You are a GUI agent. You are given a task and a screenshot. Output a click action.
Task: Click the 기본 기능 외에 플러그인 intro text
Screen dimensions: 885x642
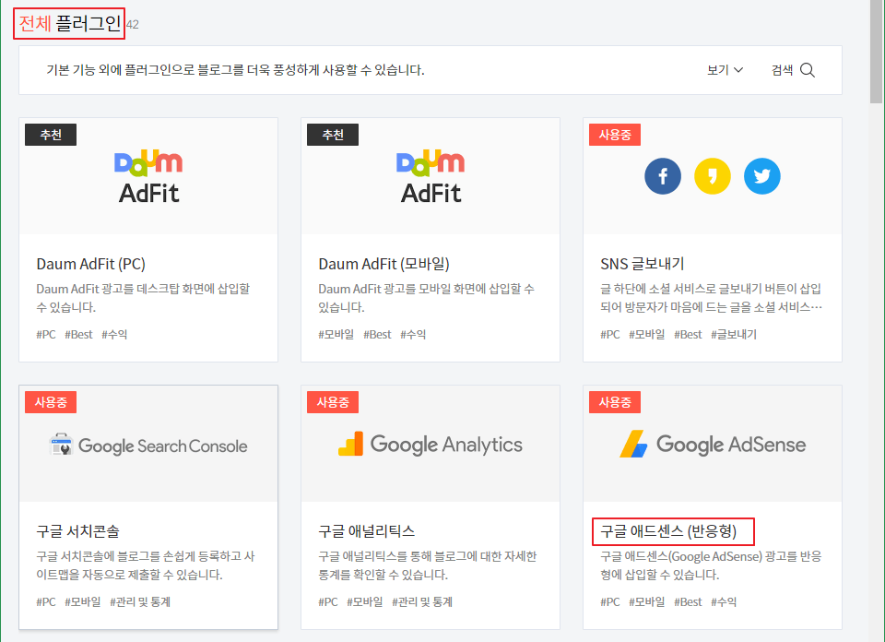235,70
